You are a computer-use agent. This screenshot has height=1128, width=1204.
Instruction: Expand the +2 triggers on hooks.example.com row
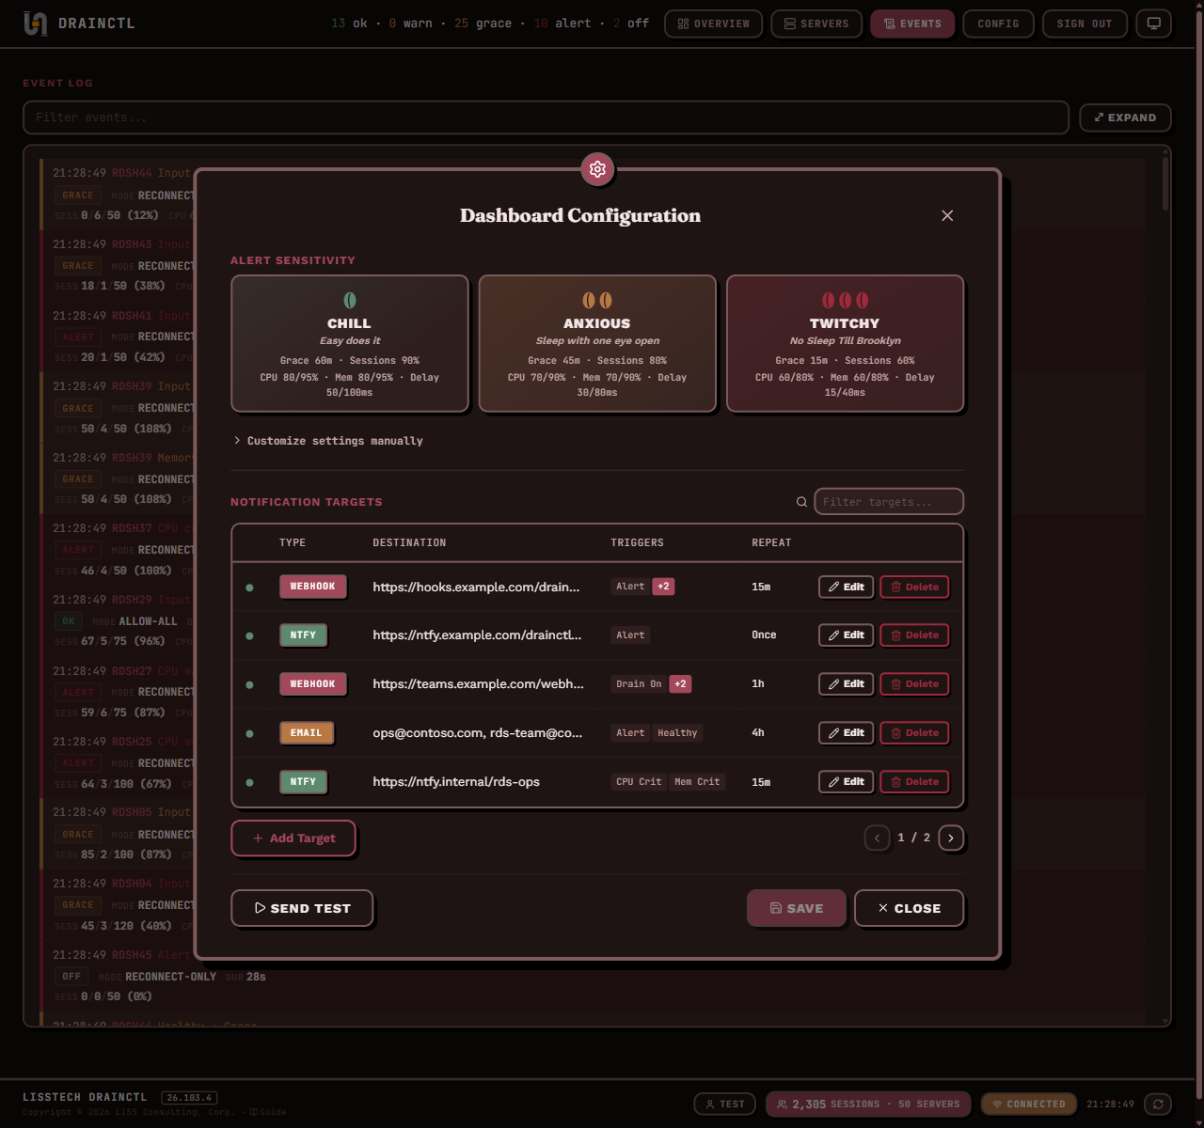pos(663,587)
